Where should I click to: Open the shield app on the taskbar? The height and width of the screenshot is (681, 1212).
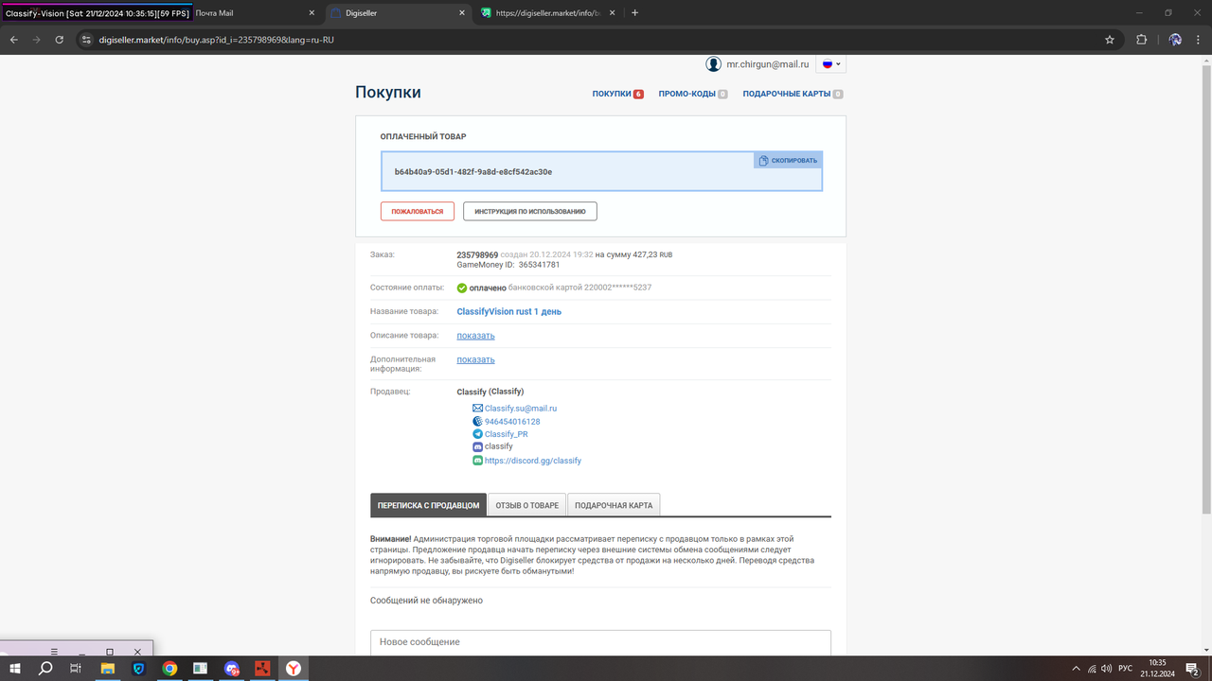pyautogui.click(x=139, y=669)
